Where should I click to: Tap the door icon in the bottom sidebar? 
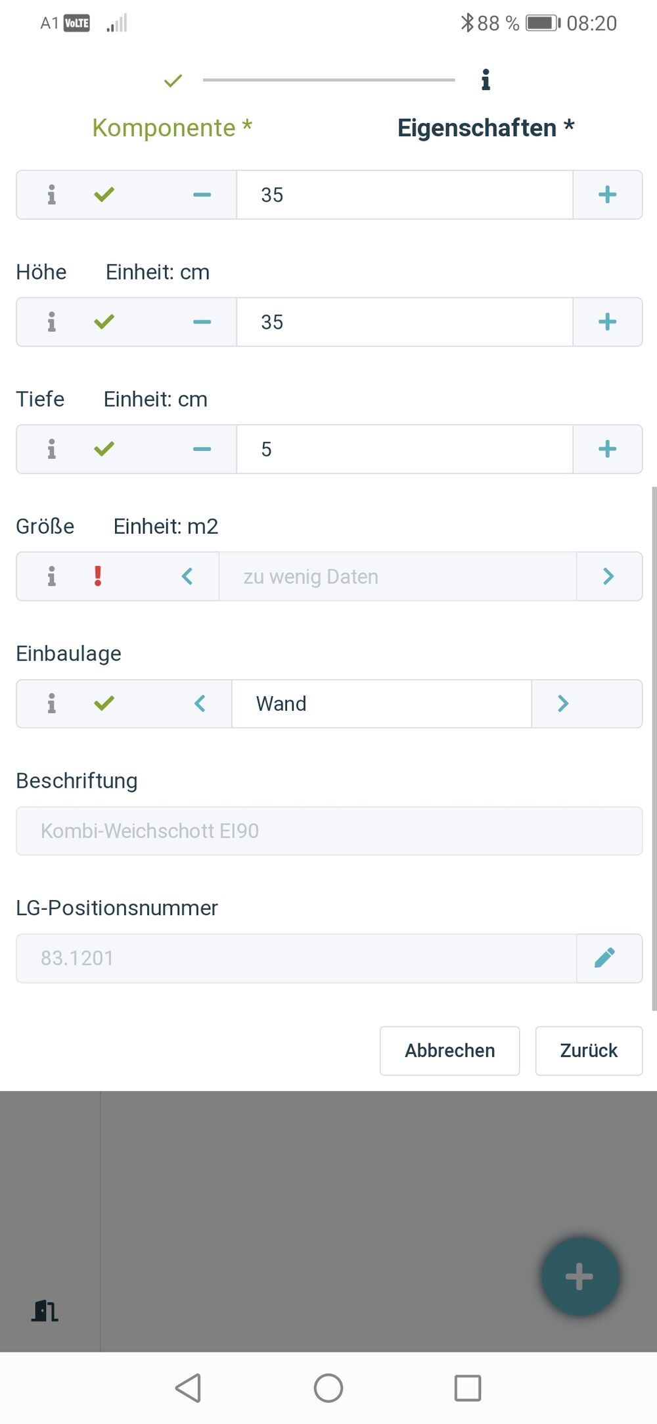[x=45, y=1310]
